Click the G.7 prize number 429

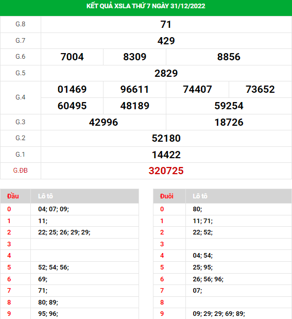[x=166, y=41]
